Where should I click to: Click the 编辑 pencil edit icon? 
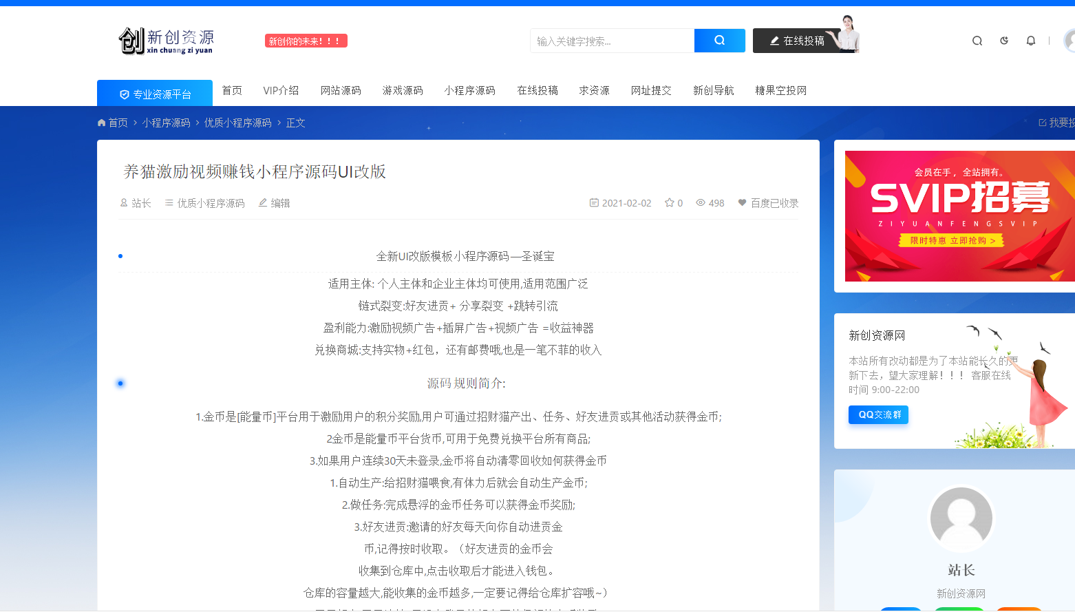262,202
